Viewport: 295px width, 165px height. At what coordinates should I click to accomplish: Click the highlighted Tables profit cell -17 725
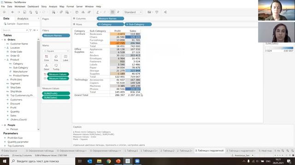(x=118, y=43)
